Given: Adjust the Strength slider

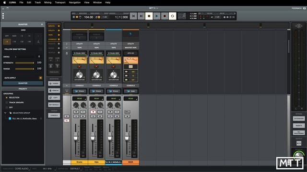Looking at the screenshot, I should pyautogui.click(x=24, y=63).
